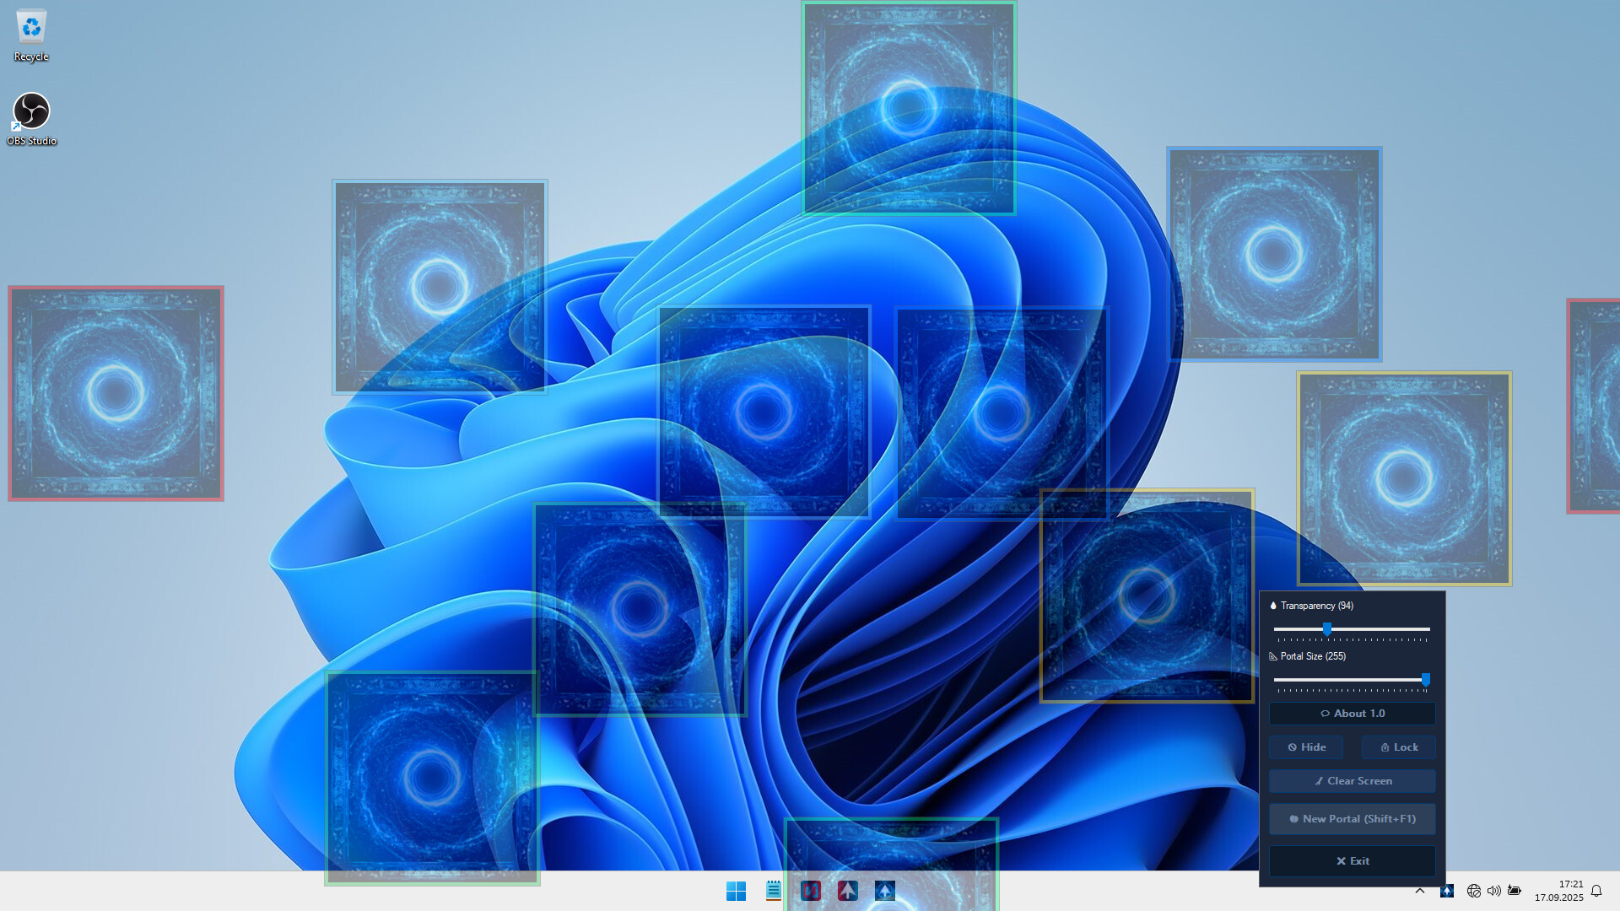Open Notepad from the taskbar
Image resolution: width=1620 pixels, height=911 pixels.
point(773,891)
